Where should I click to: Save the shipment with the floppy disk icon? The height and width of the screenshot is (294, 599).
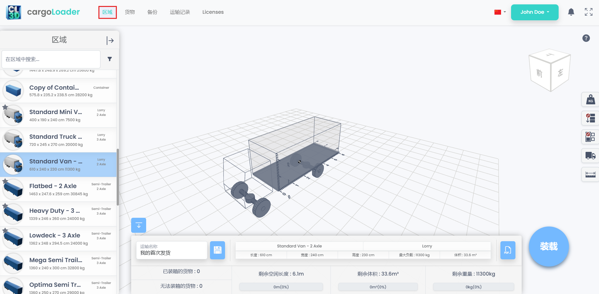pyautogui.click(x=217, y=250)
